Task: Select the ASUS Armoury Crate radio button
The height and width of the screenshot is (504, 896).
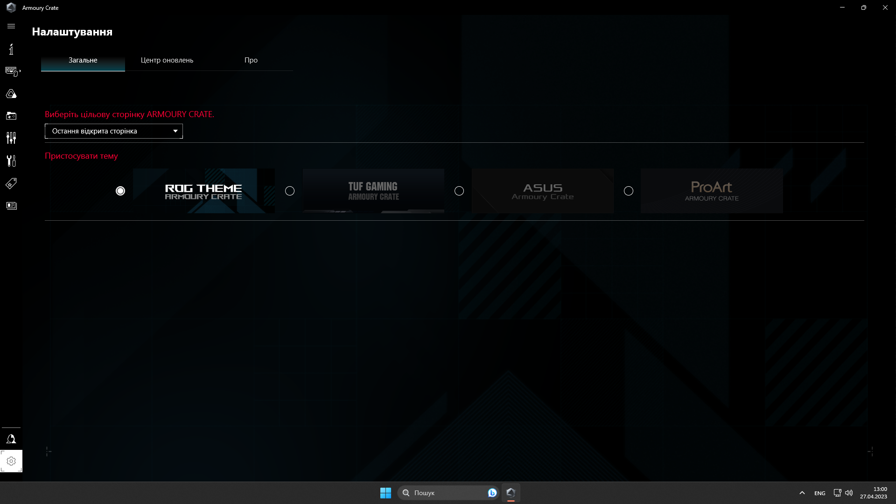Action: tap(459, 191)
